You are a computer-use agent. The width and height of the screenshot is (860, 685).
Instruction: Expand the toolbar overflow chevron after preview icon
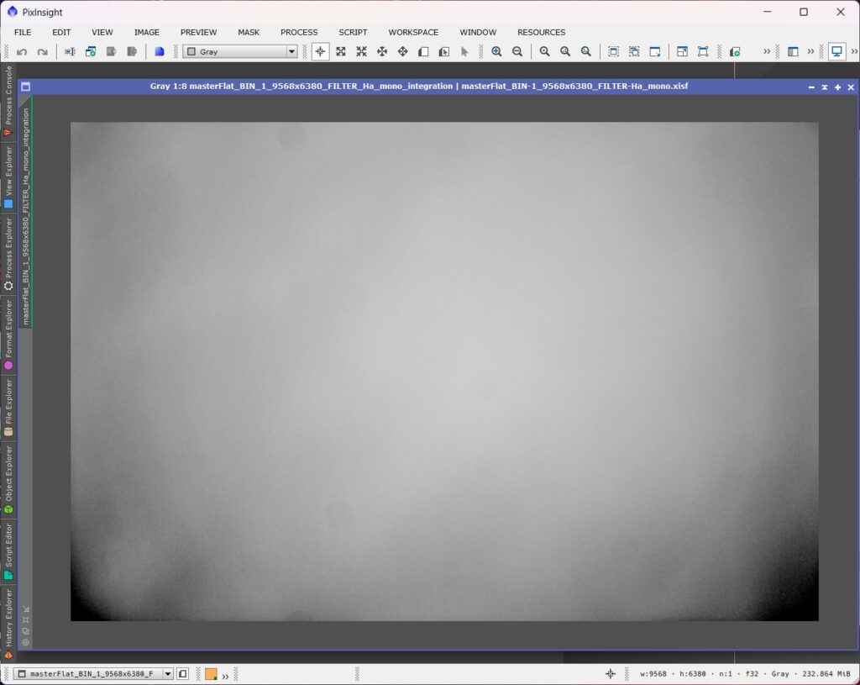coord(767,51)
